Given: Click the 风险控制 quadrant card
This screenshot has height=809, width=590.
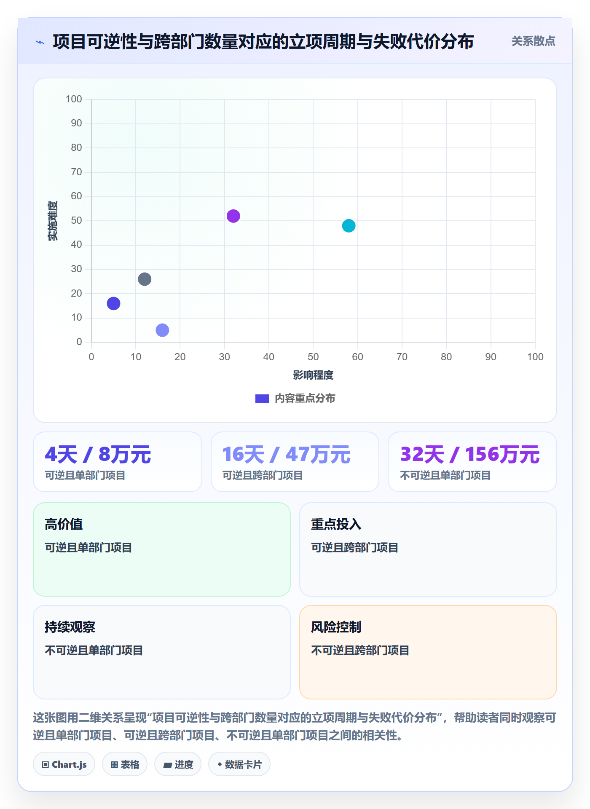Looking at the screenshot, I should (428, 652).
